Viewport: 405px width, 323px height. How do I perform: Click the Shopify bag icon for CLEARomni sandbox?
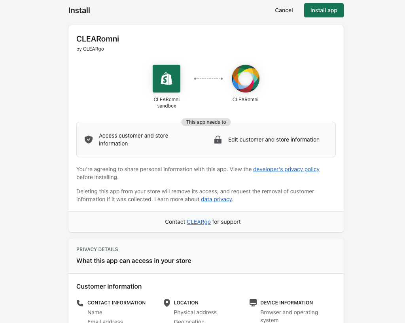pyautogui.click(x=166, y=78)
